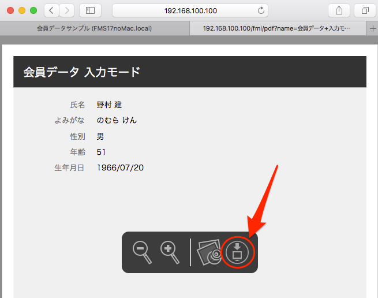Click the reading のむら けん
This screenshot has width=378, height=298.
(x=117, y=120)
